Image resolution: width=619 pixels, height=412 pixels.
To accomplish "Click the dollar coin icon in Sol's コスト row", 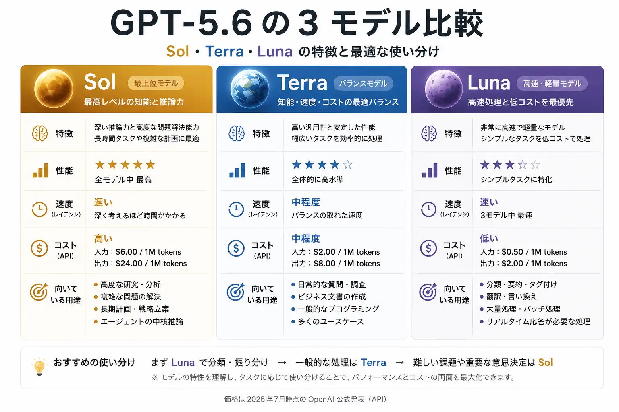I will click(x=39, y=248).
